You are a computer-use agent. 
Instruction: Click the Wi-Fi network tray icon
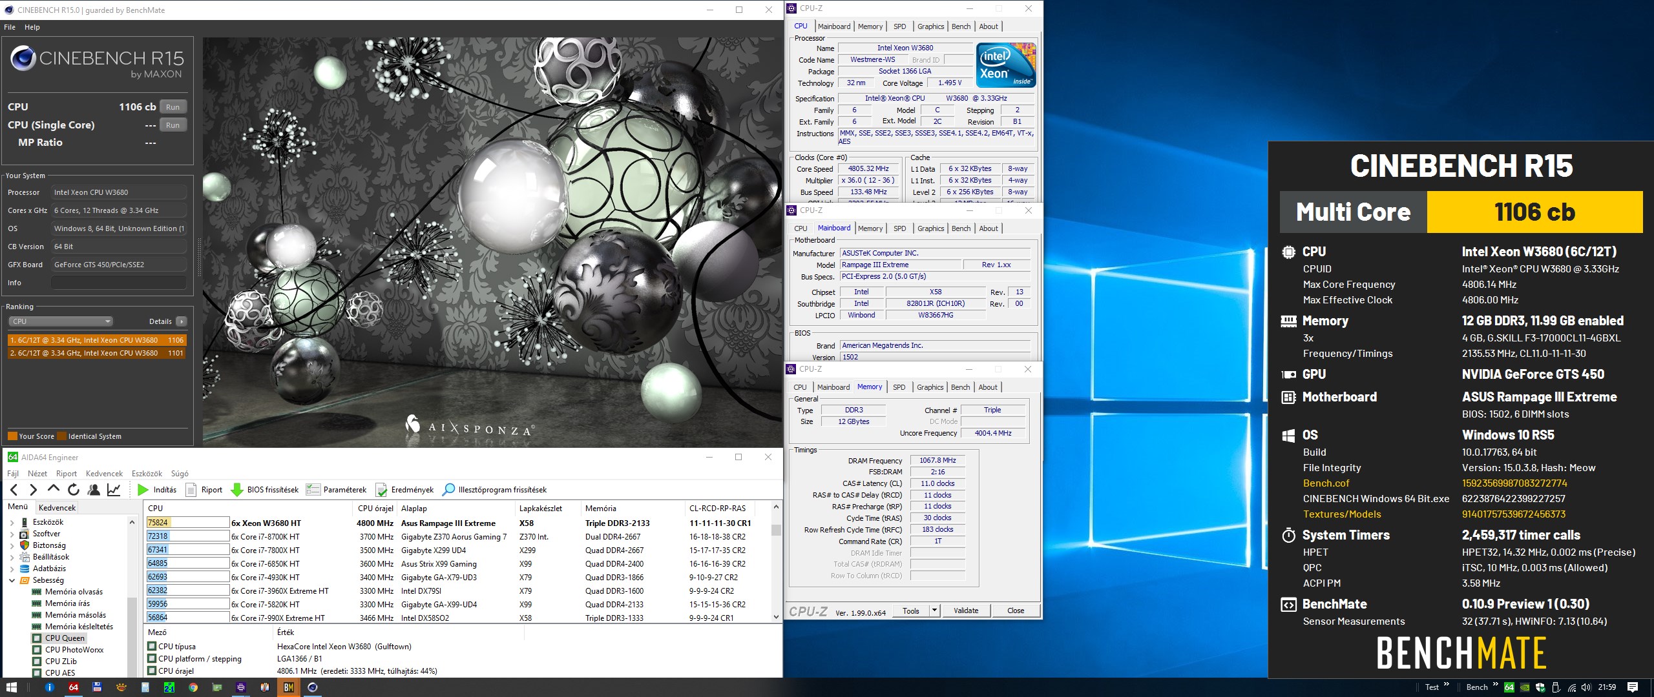click(x=1572, y=687)
